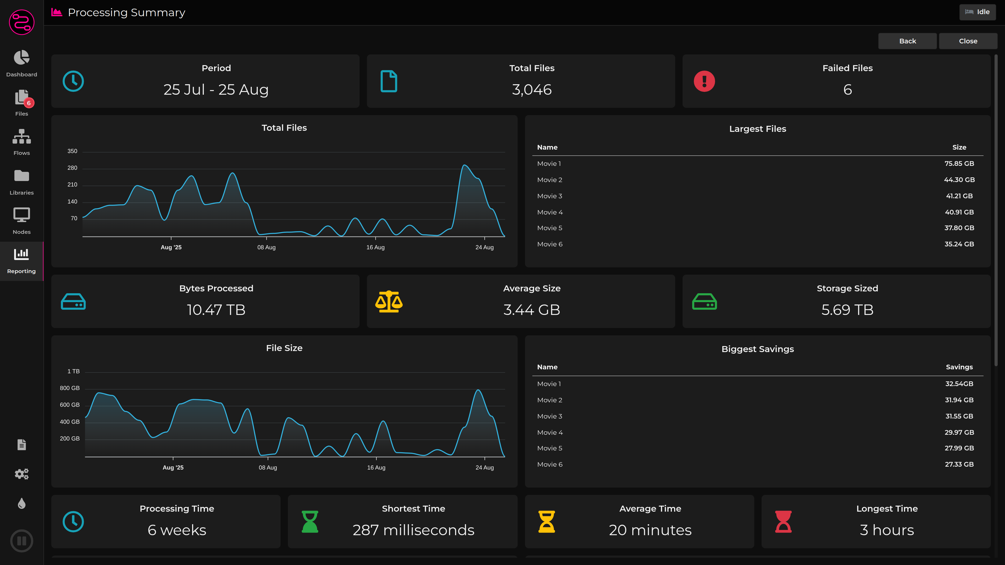Click the FileFlows logo at top left
The width and height of the screenshot is (1005, 565).
21,22
